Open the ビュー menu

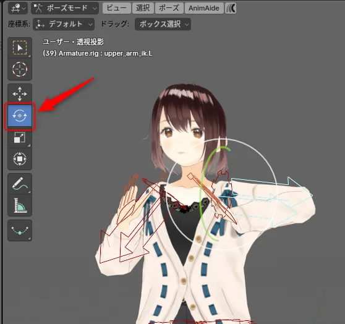coord(117,8)
